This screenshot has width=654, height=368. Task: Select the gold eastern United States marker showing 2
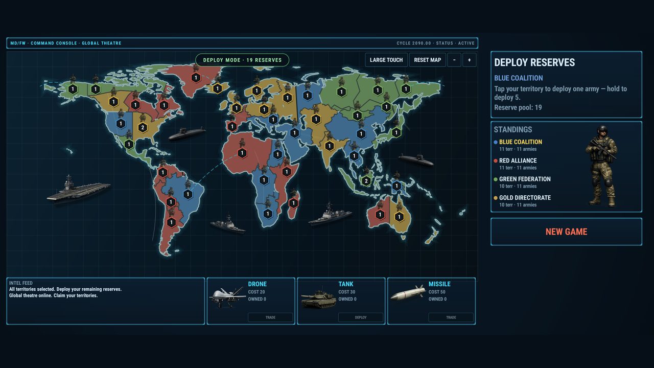143,128
